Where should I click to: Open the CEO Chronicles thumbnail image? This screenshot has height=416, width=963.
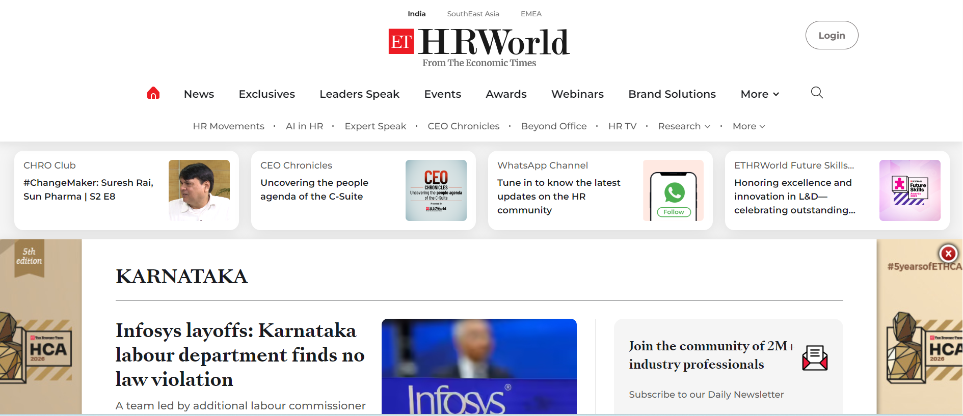pos(436,190)
